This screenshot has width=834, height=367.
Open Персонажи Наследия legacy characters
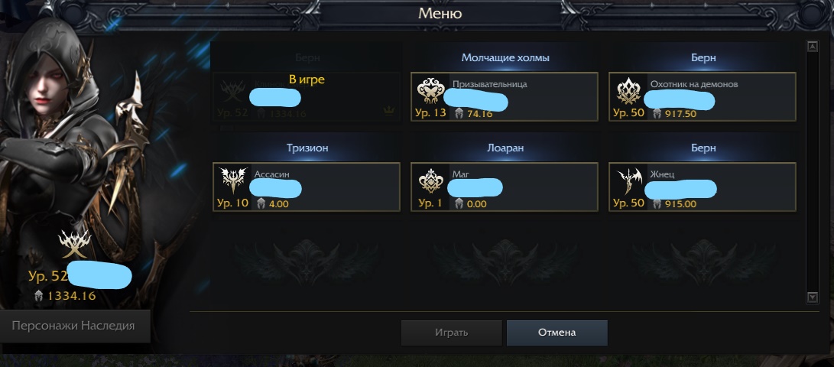tap(74, 326)
